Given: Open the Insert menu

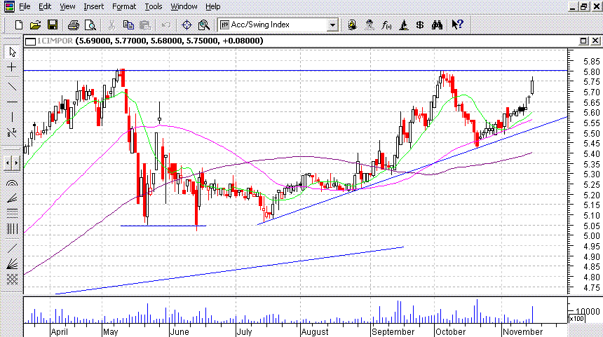Looking at the screenshot, I should (x=93, y=6).
